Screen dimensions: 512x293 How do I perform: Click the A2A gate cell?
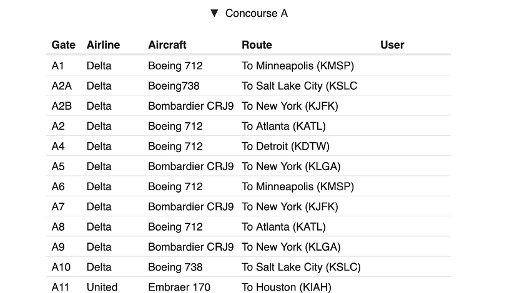click(x=62, y=86)
